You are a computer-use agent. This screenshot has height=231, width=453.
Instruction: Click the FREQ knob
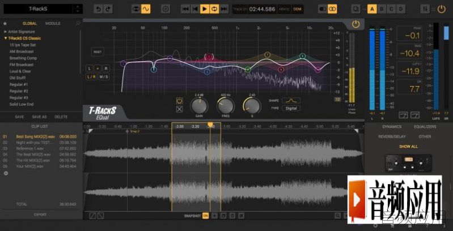coord(225,106)
